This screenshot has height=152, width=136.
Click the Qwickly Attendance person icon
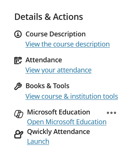19,134
